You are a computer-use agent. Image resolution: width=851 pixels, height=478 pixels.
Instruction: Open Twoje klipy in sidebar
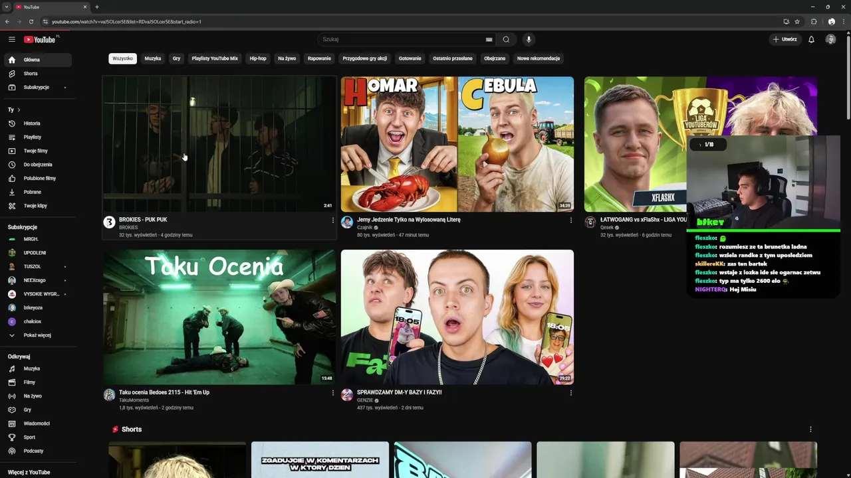click(38, 206)
